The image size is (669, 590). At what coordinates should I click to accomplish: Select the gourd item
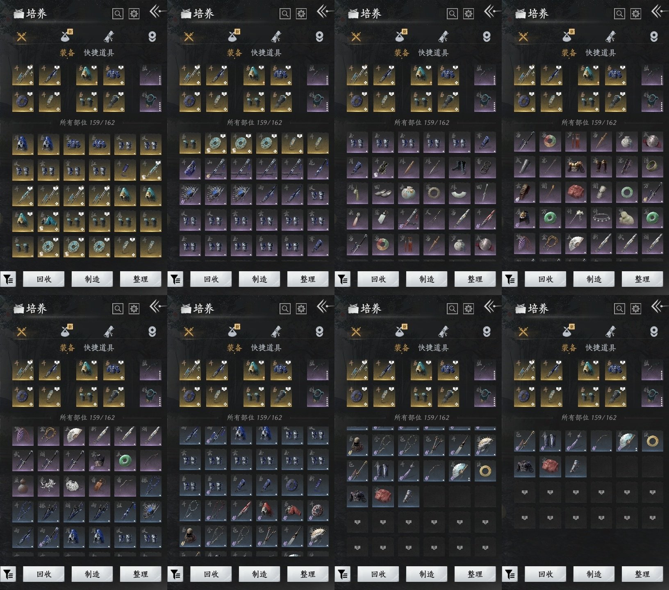coord(23,487)
